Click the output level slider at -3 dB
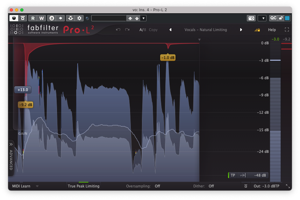Viewport: 300px width, 200px height. [x=275, y=60]
